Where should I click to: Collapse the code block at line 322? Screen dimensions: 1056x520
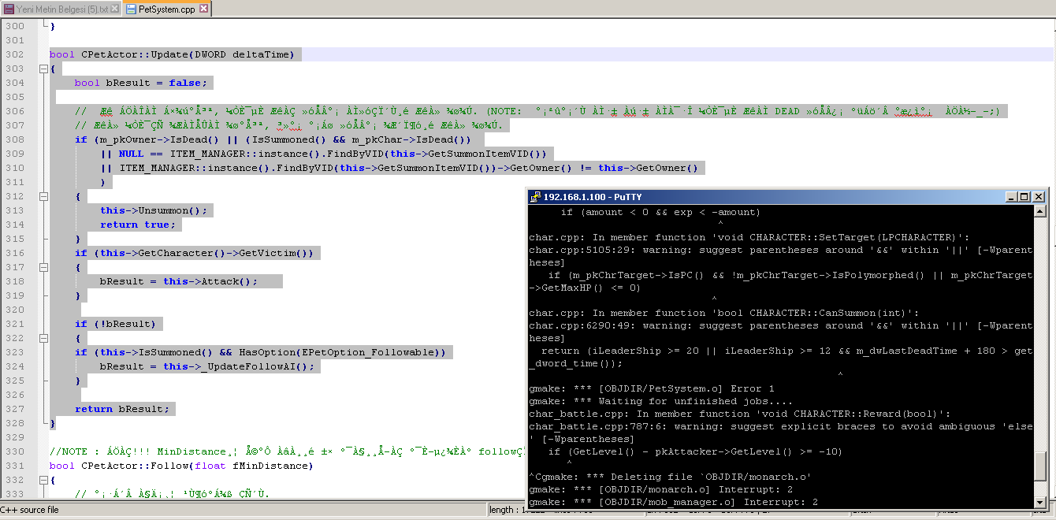click(43, 338)
